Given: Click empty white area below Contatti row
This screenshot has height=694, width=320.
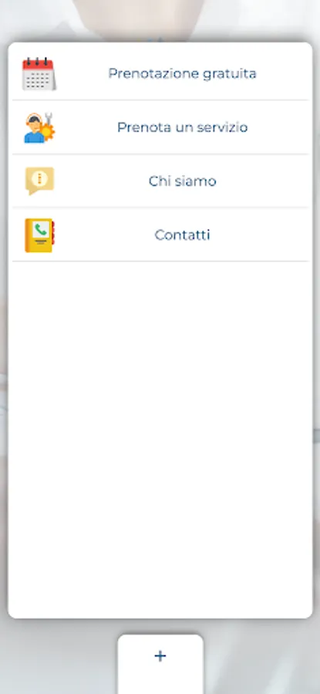Looking at the screenshot, I should click(x=160, y=438).
